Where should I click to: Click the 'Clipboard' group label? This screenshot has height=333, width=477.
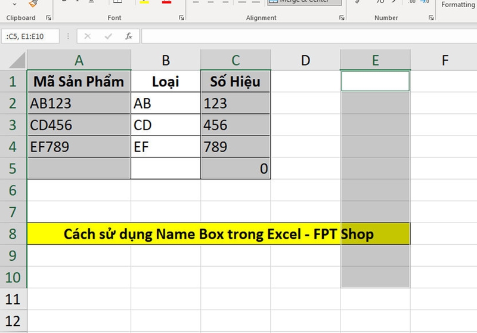(21, 18)
